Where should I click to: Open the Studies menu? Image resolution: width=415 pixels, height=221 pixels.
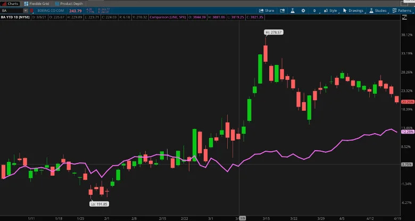tap(378, 10)
